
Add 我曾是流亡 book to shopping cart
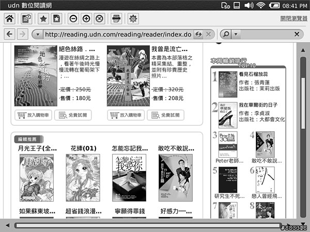click(x=126, y=115)
